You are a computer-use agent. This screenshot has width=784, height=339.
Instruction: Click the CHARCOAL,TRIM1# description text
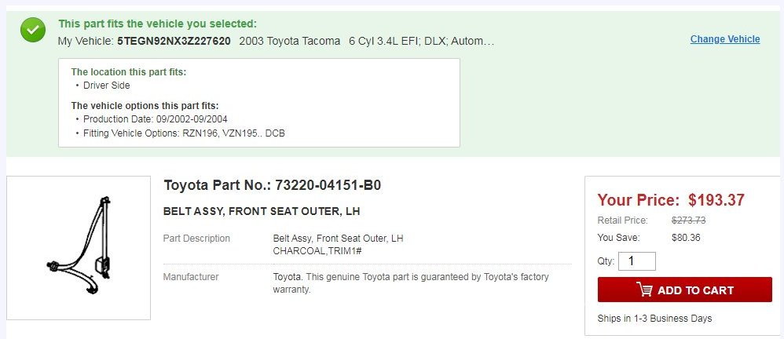(x=317, y=250)
